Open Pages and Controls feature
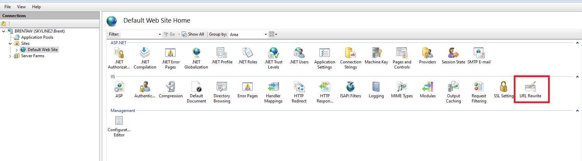 pyautogui.click(x=402, y=58)
